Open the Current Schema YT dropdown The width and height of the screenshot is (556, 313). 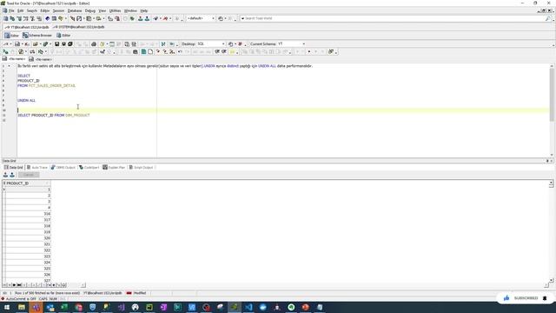(x=291, y=44)
